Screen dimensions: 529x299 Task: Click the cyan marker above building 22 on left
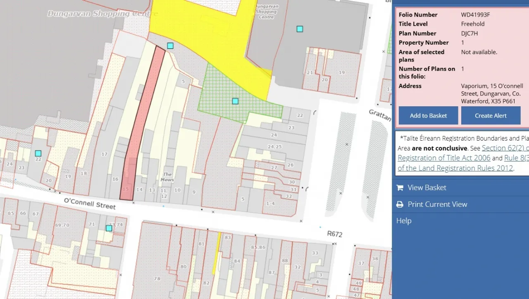click(38, 153)
